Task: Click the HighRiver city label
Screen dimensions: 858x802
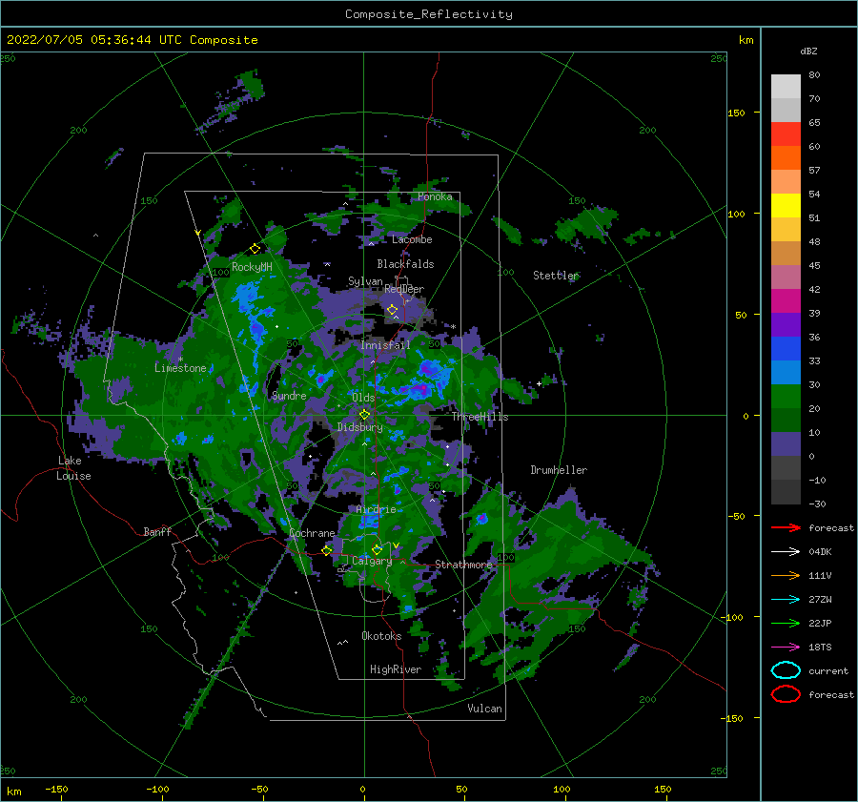Action: click(x=396, y=669)
